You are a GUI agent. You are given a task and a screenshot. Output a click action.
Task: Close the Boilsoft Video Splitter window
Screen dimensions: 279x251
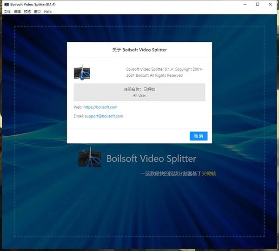pos(270,4)
